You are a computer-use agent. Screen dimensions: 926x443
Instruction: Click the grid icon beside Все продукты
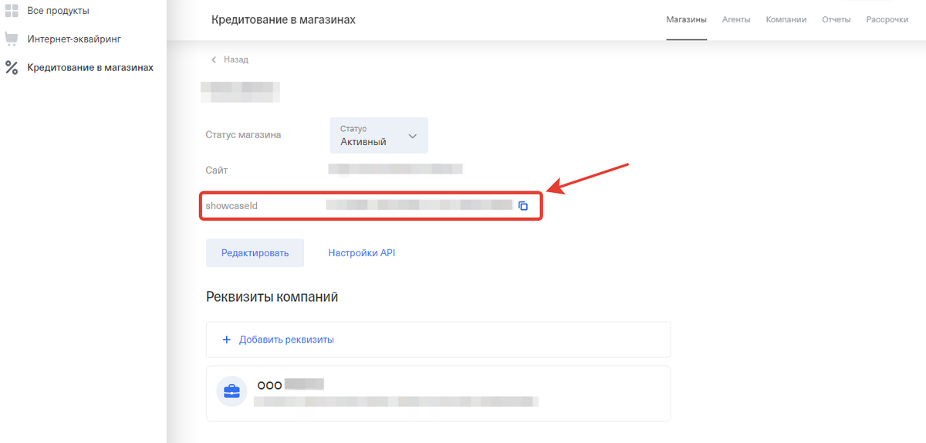(x=11, y=11)
